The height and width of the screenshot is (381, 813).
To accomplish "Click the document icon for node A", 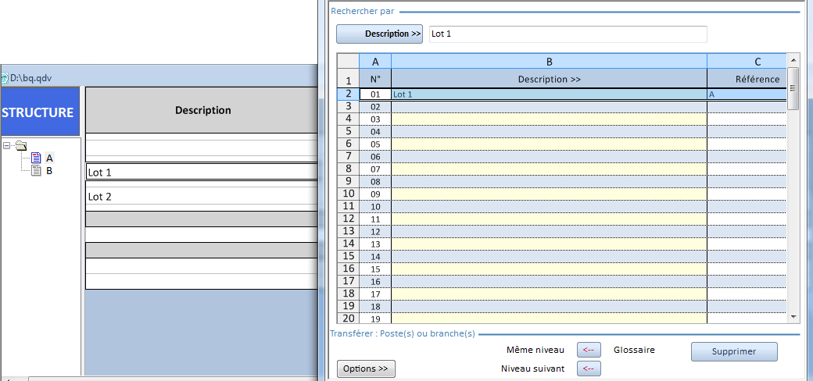I will coord(36,158).
